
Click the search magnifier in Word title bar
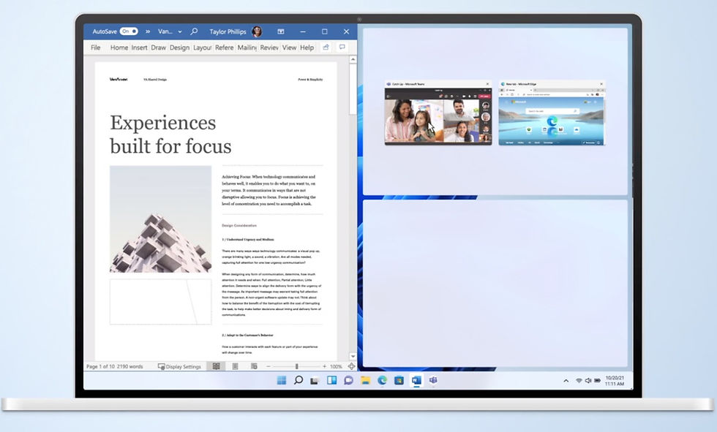(x=194, y=31)
